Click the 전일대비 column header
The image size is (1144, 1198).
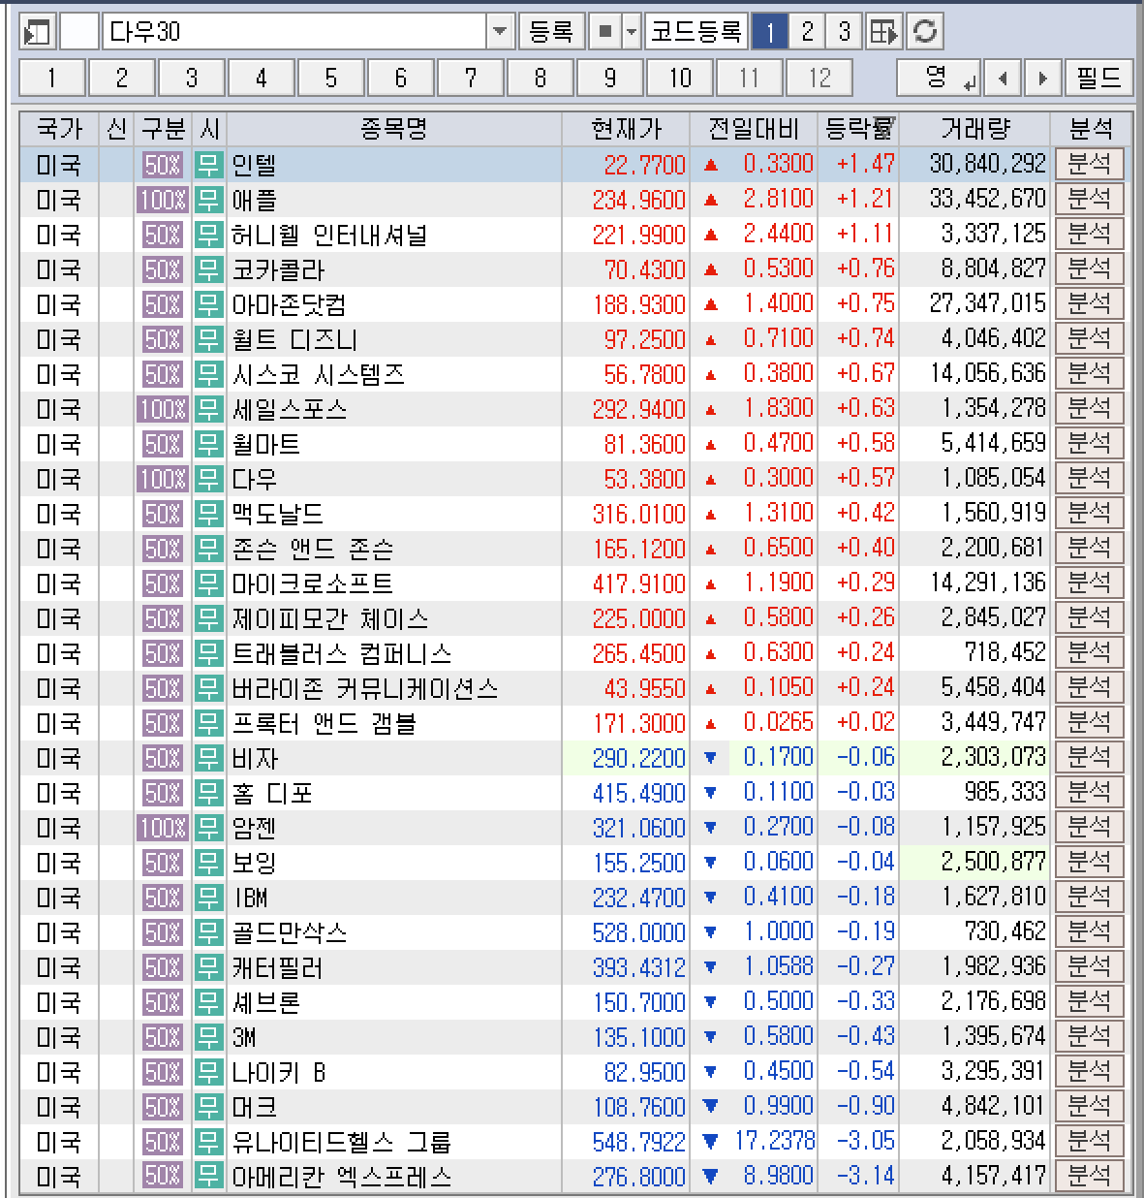tap(754, 129)
